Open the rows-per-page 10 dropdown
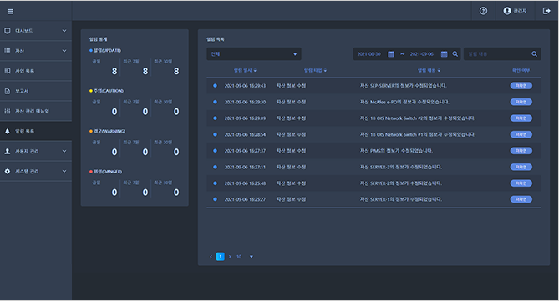Screen dimensions: 559x301 tap(245, 257)
